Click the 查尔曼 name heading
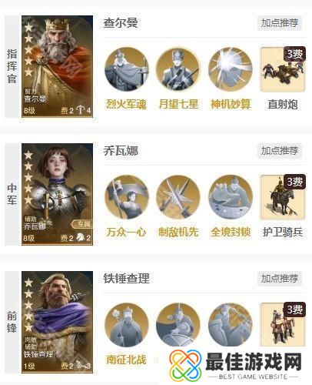312x385 pixels. click(121, 23)
